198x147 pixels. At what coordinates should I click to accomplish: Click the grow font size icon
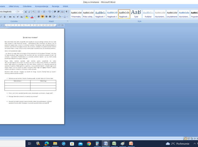(x=26, y=12)
